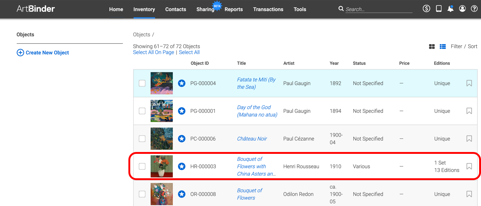Open the help question mark icon

pyautogui.click(x=474, y=9)
